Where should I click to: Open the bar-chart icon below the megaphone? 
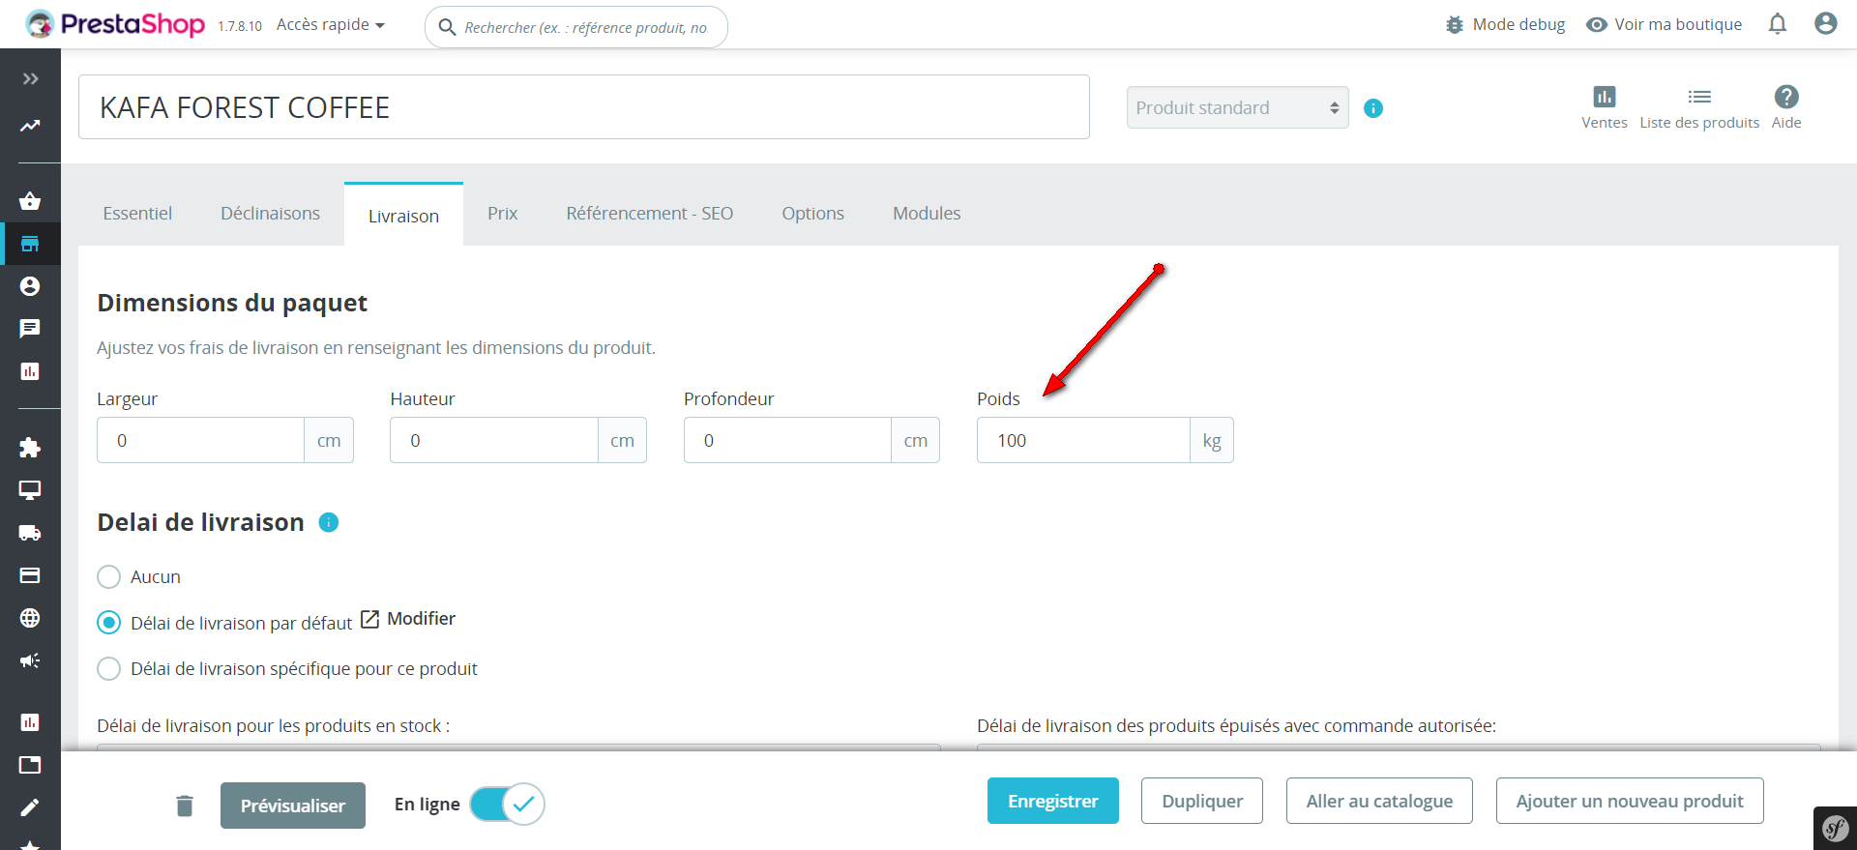[x=30, y=722]
